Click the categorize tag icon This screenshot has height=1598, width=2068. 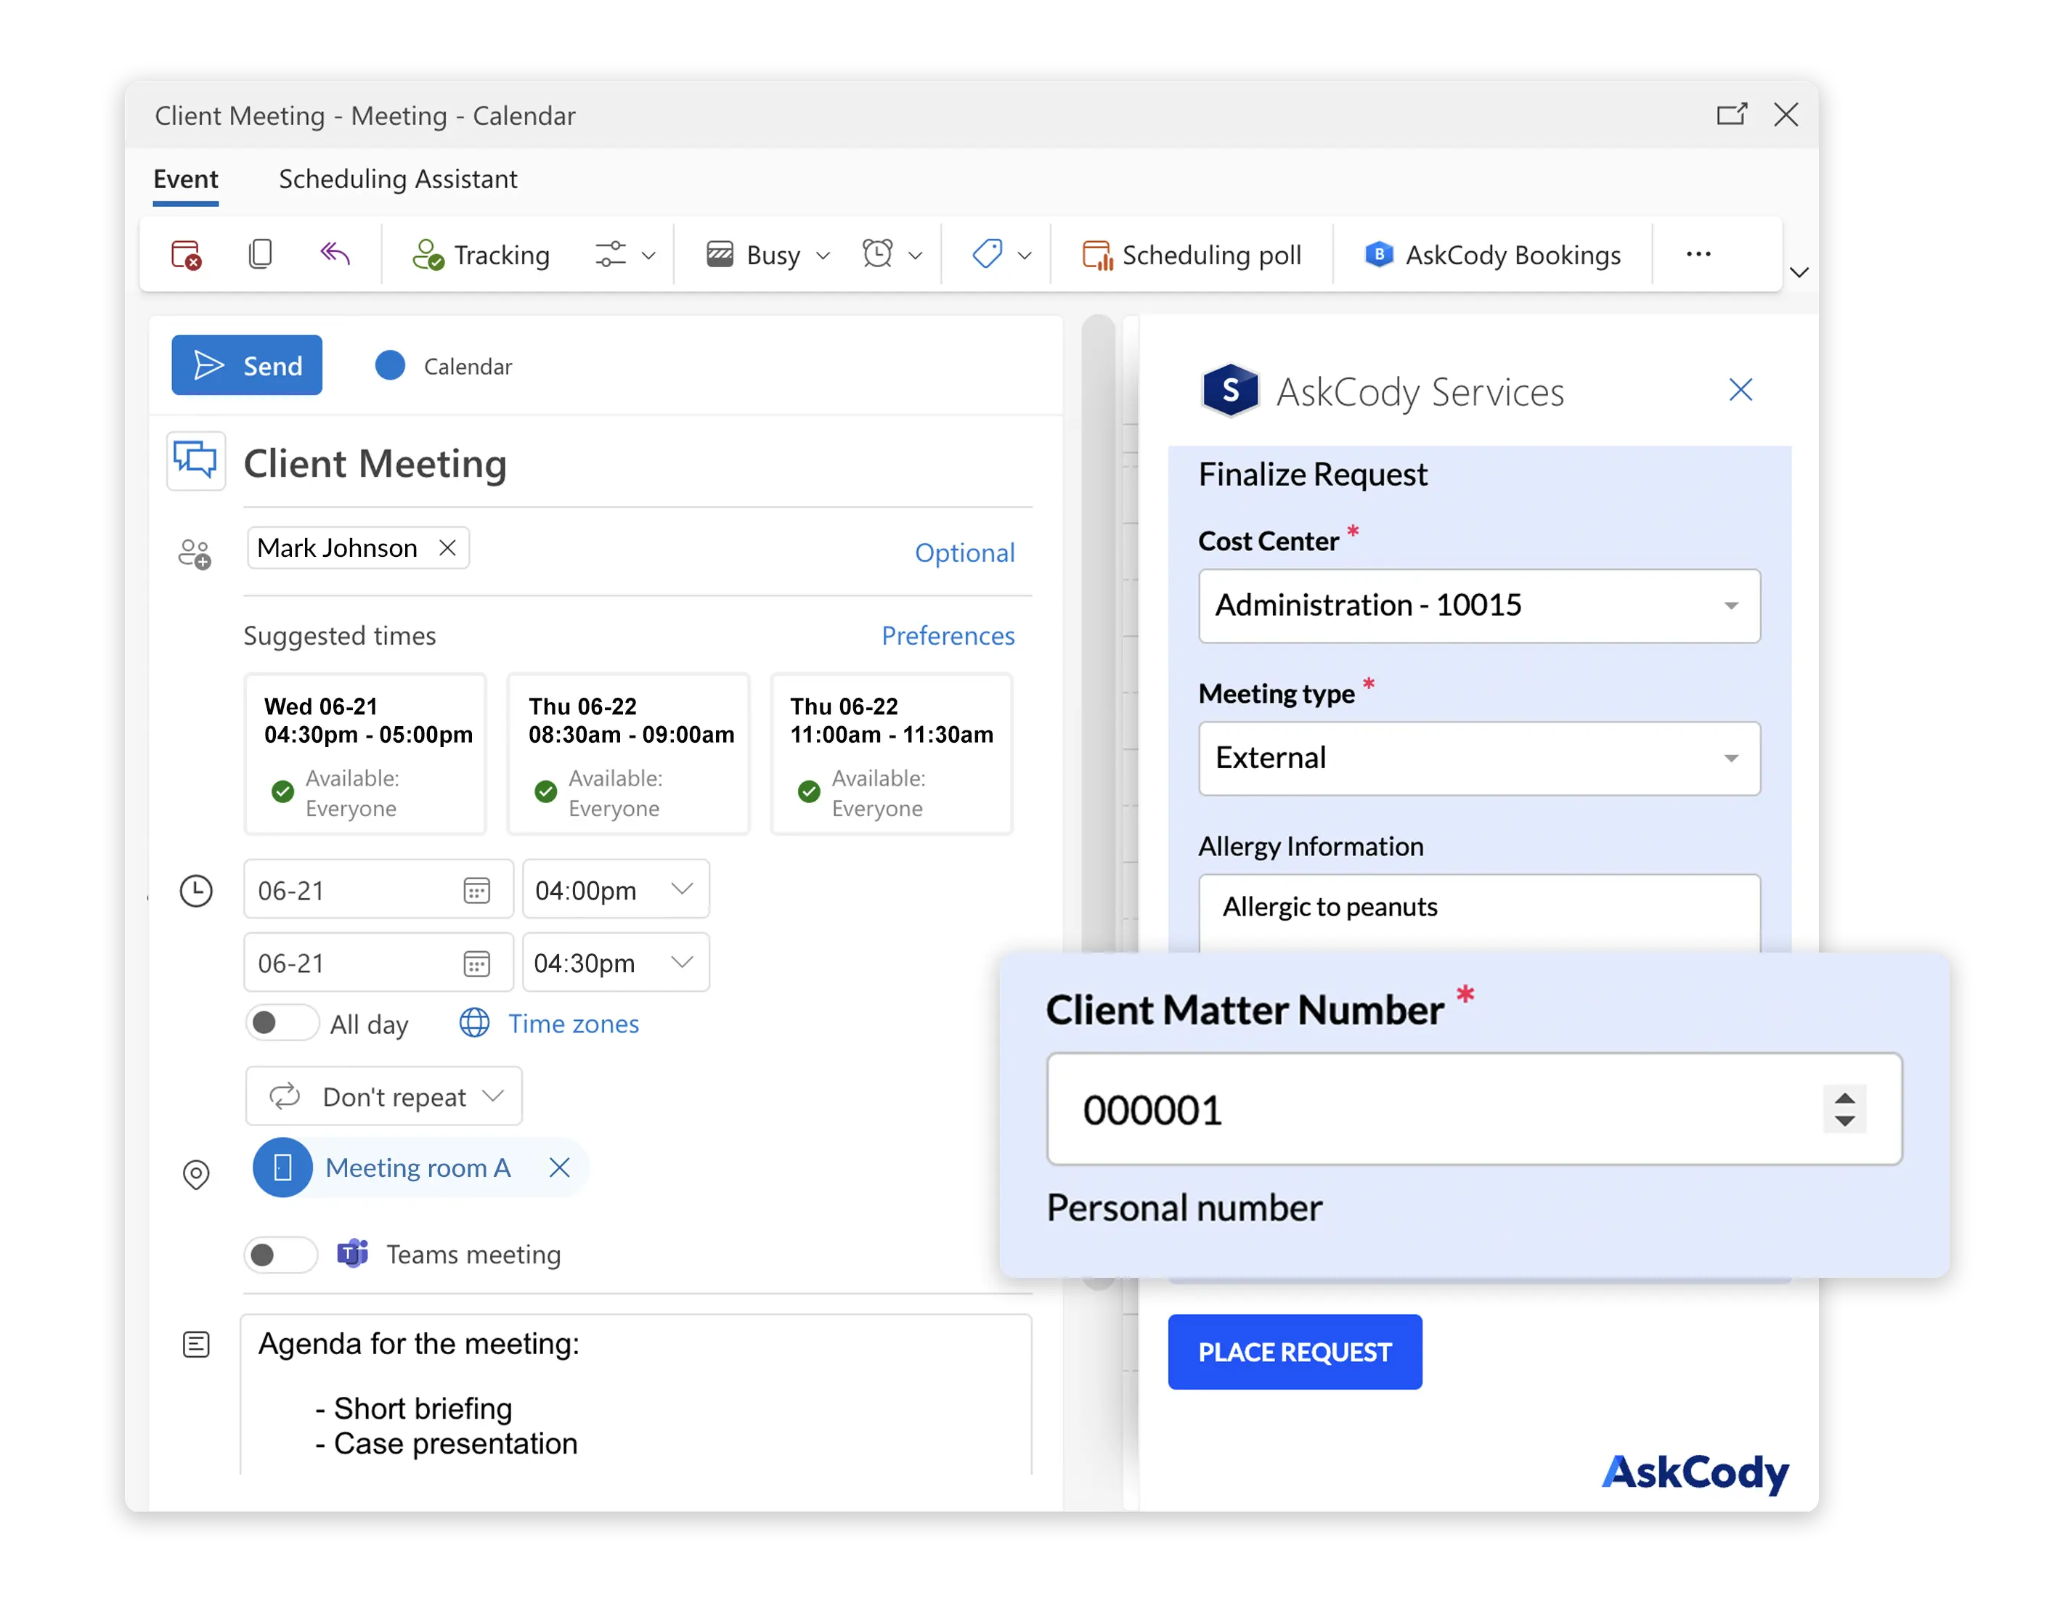pyautogui.click(x=988, y=253)
